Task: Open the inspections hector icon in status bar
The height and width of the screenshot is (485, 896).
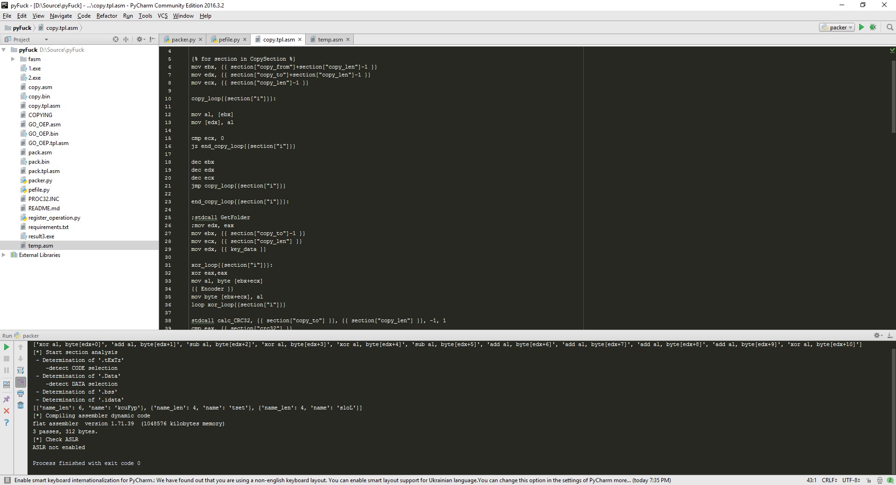Action: (880, 480)
